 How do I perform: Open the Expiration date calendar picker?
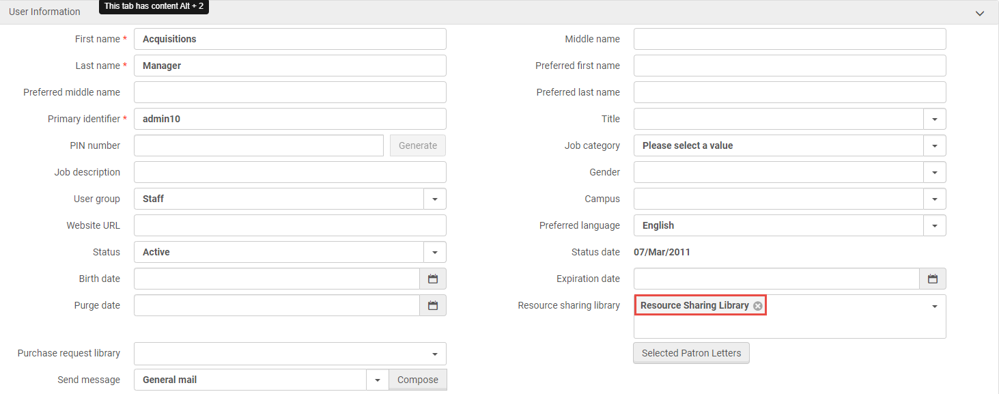(932, 279)
